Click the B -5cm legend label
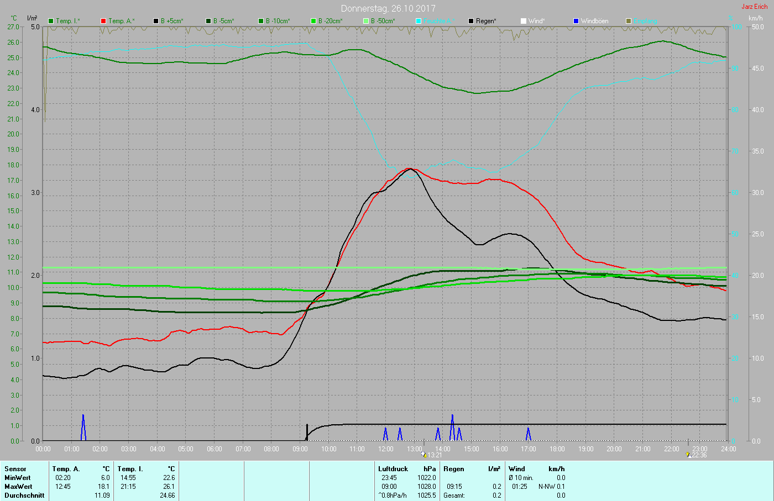The height and width of the screenshot is (501, 774). click(223, 21)
